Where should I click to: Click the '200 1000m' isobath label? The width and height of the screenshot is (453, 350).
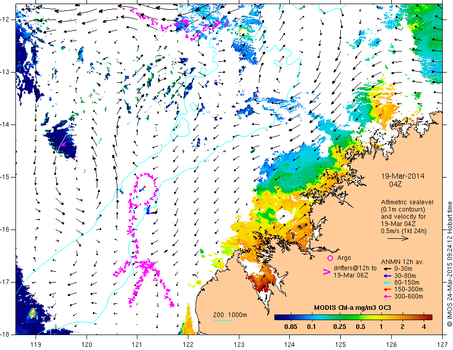pyautogui.click(x=230, y=315)
